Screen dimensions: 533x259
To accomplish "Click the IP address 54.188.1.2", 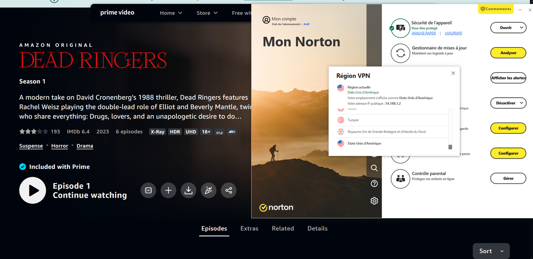I will (392, 103).
